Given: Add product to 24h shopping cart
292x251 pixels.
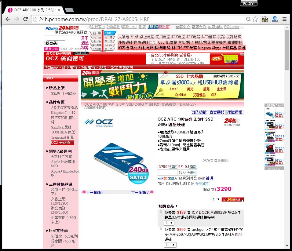Looking at the screenshot, I should [x=233, y=199].
